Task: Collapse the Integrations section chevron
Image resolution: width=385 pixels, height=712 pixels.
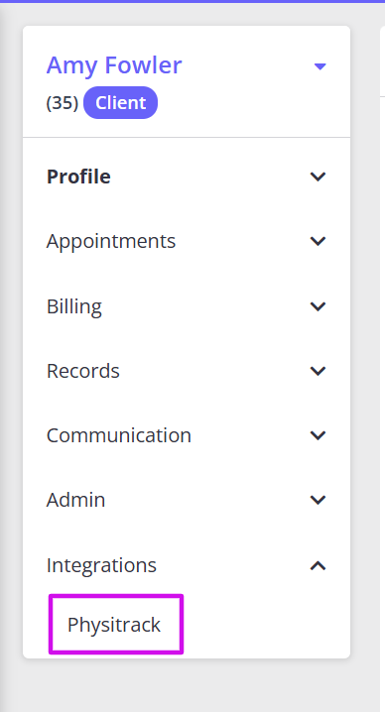Action: click(318, 565)
